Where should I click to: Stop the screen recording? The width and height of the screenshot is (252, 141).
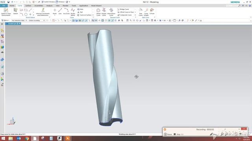(178, 134)
